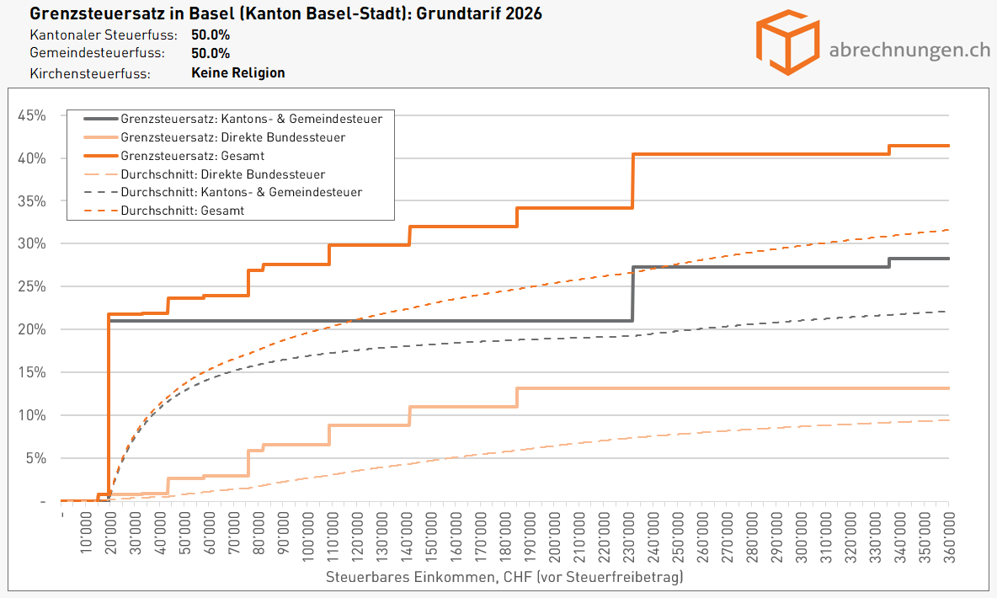The width and height of the screenshot is (997, 598).
Task: Click the 40% y-axis label
Action: point(32,158)
